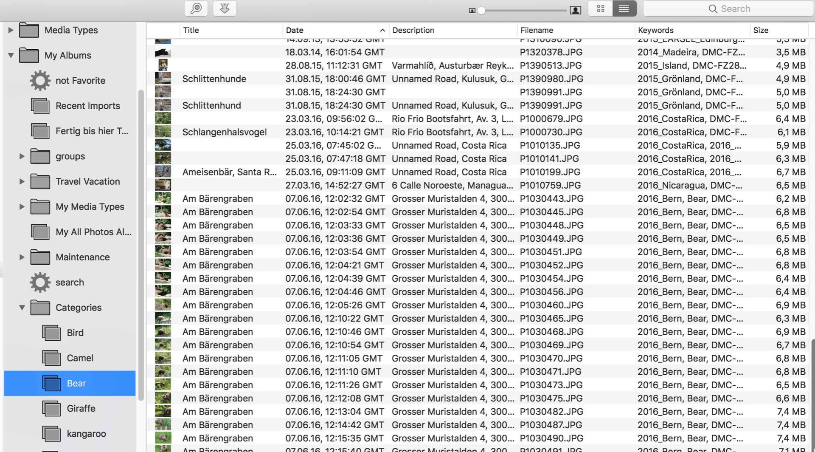815x452 pixels.
Task: Click the import download-arrow toolbar button
Action: (225, 8)
